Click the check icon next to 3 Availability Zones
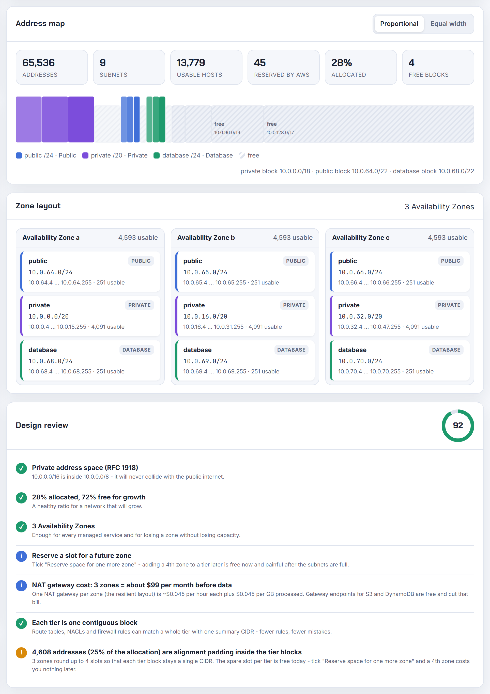Screen dimensions: 490x694 click(x=21, y=527)
